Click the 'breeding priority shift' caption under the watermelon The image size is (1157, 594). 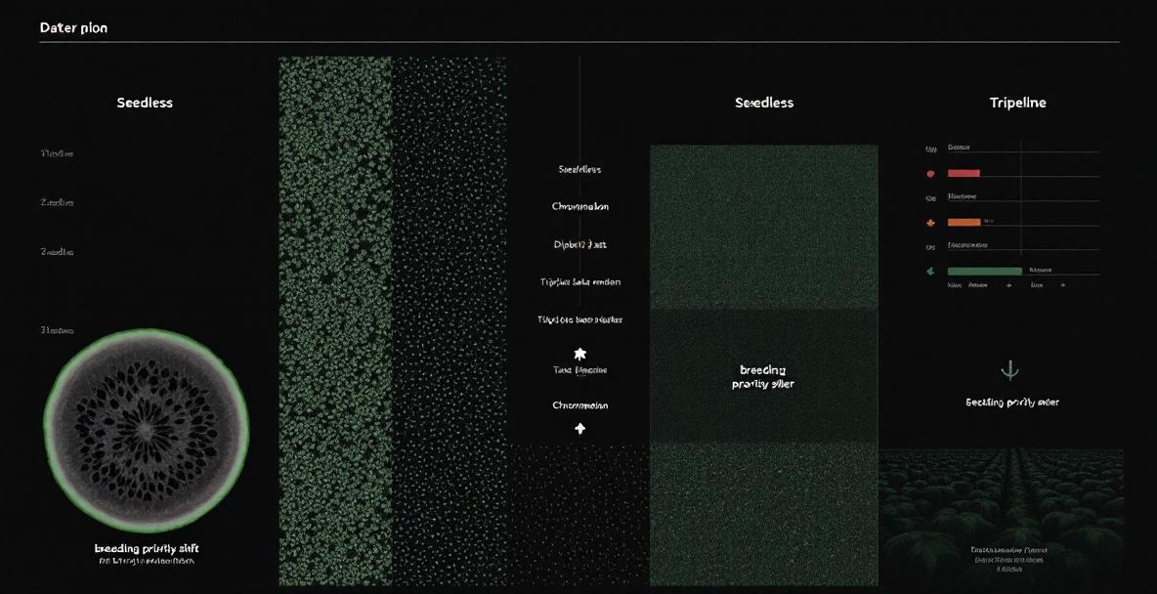(x=146, y=548)
